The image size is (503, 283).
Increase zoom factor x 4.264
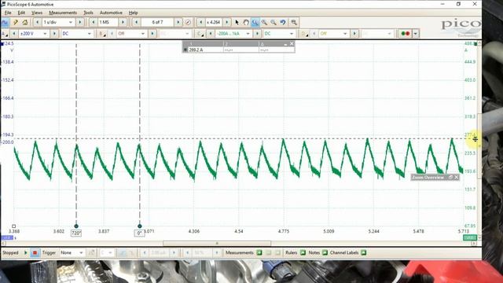(227, 23)
